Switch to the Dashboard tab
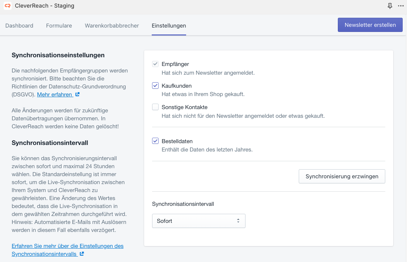 click(x=19, y=26)
